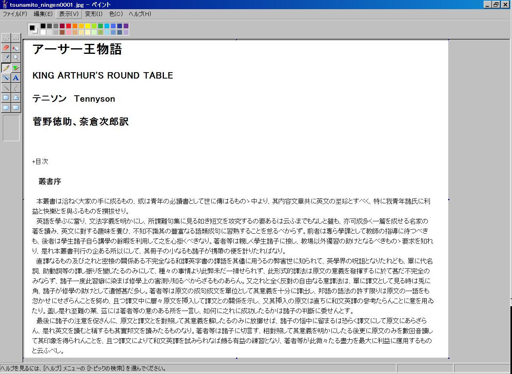Click the text テニソン Tennyson
The image size is (512, 374).
(74, 99)
